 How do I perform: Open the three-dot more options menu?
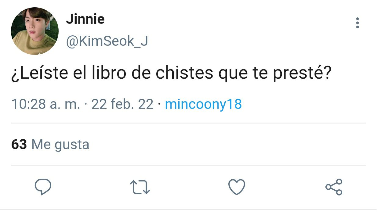(x=357, y=23)
